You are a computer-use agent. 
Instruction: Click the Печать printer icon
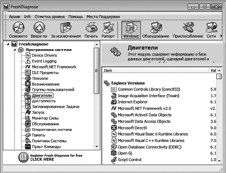point(91,28)
